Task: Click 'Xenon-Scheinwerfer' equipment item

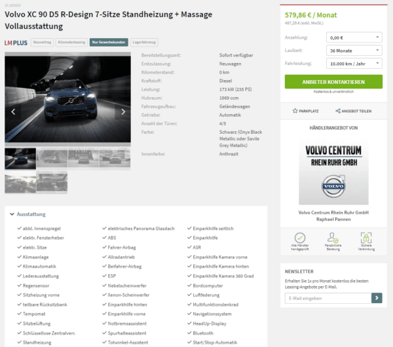Action: (x=128, y=295)
